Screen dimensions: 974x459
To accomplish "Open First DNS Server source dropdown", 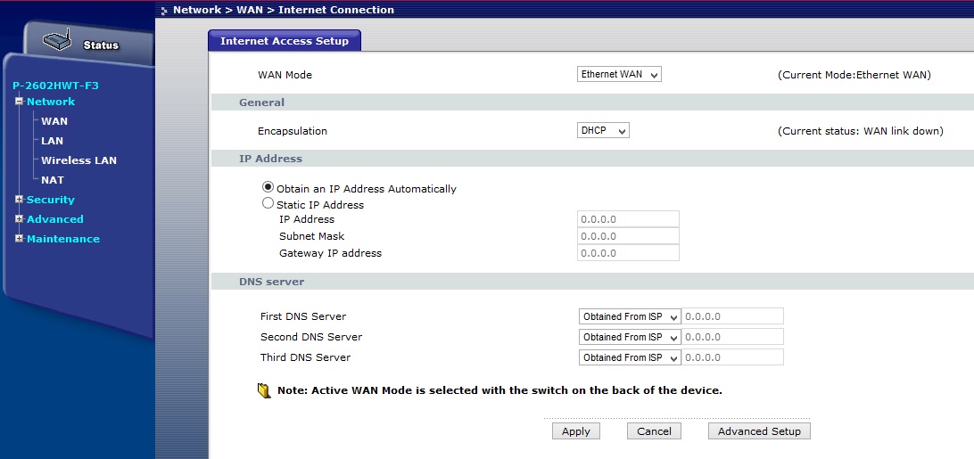I will pyautogui.click(x=629, y=316).
